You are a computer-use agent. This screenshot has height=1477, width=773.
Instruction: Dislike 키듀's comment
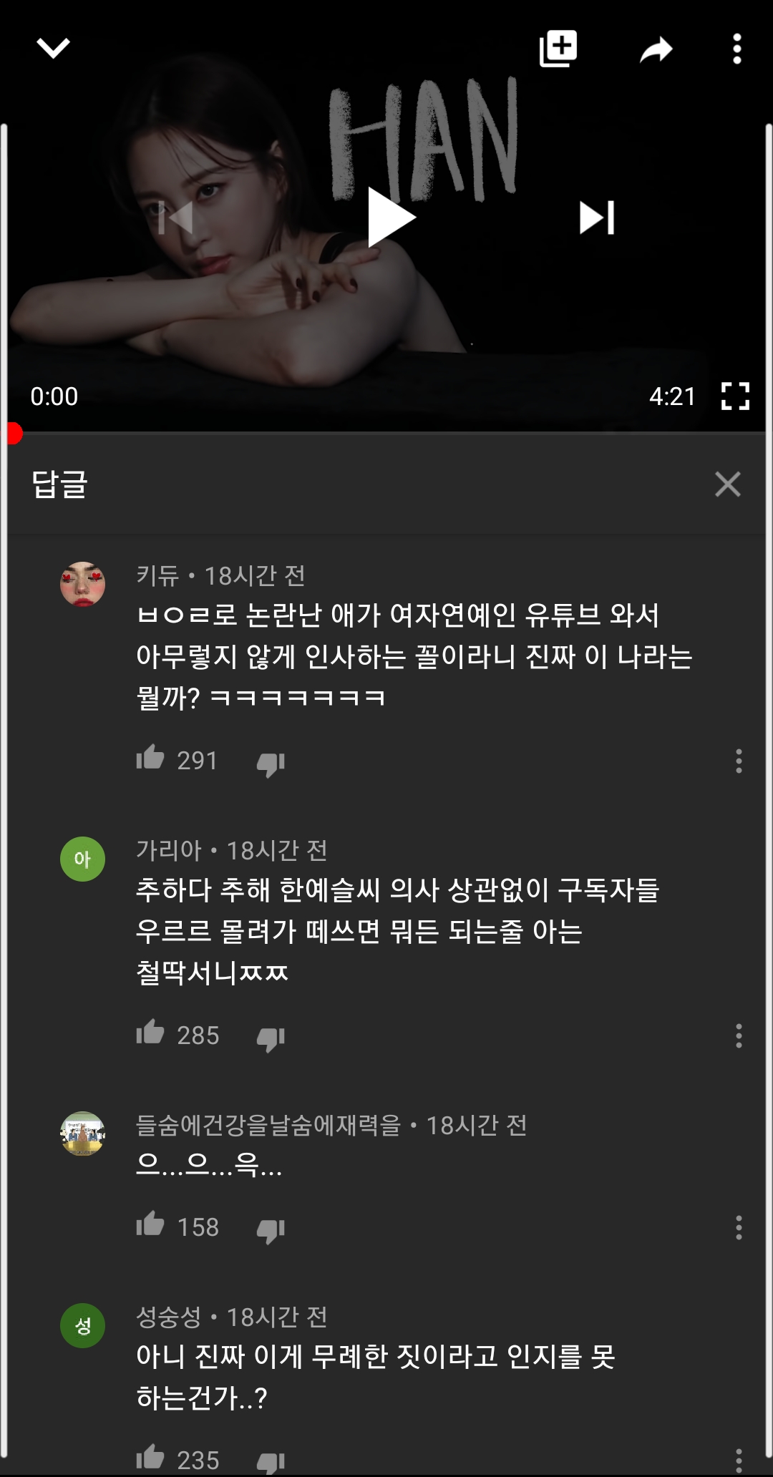click(271, 764)
